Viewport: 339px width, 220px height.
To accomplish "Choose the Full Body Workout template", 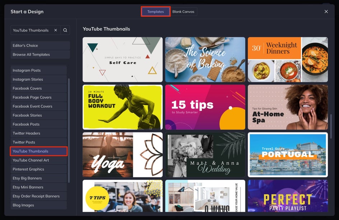I will point(122,107).
